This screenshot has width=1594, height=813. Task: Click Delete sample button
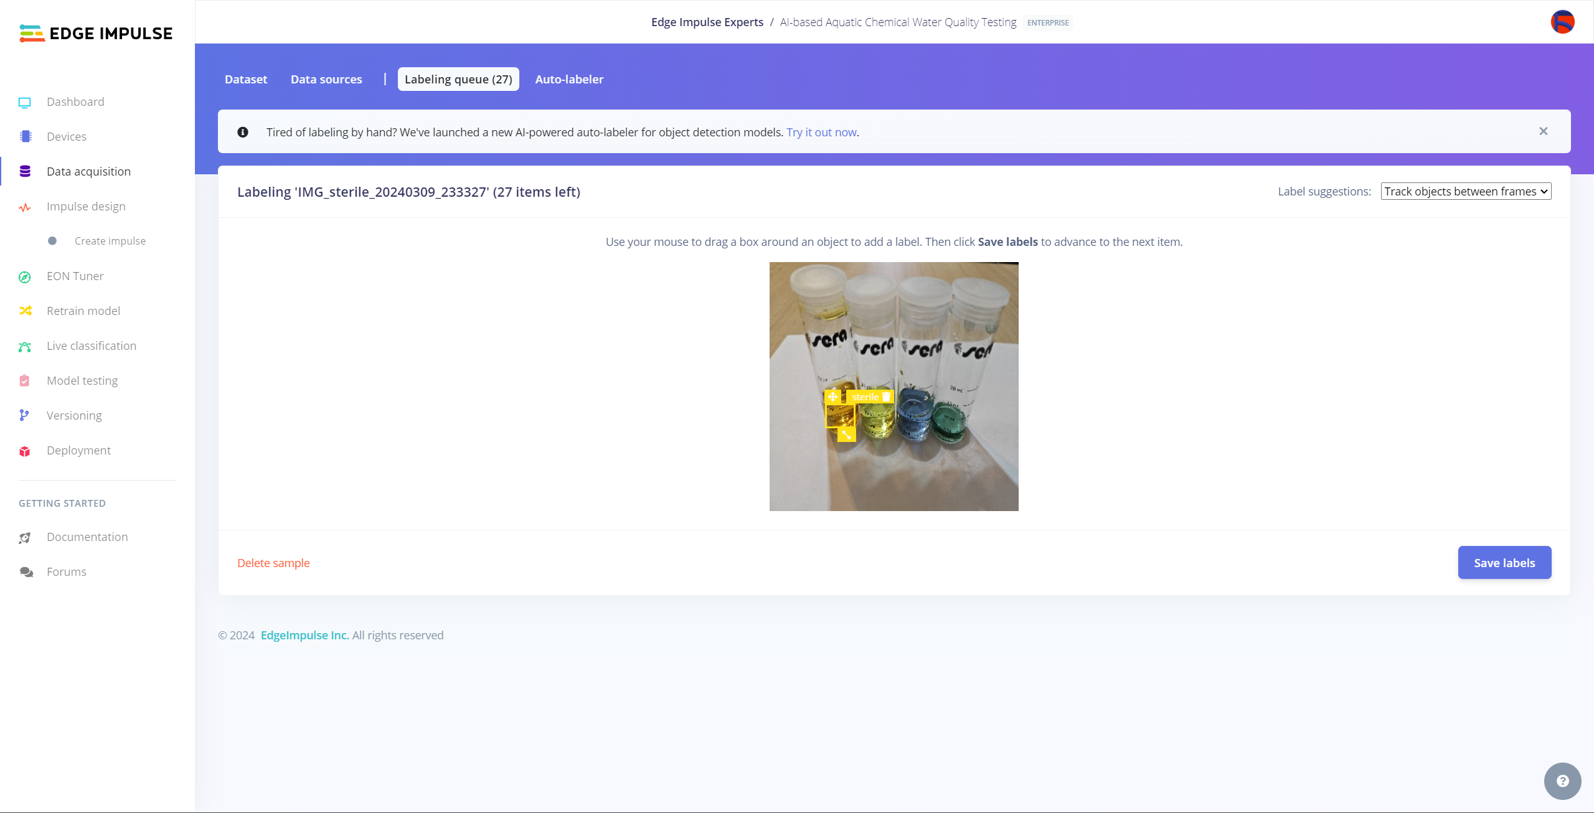click(x=274, y=562)
